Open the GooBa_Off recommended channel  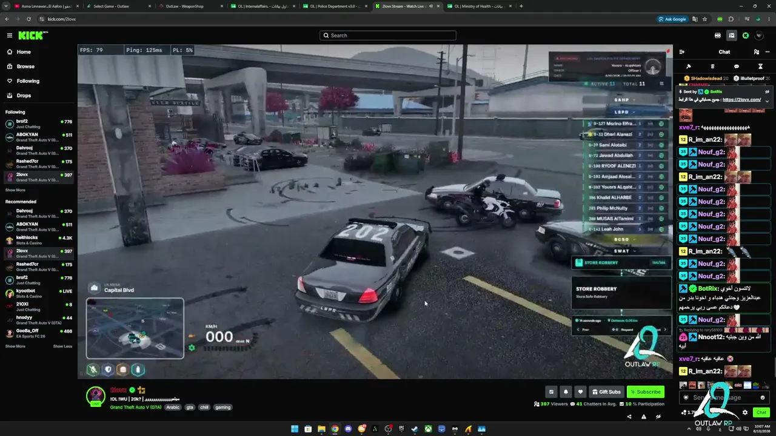coord(39,333)
